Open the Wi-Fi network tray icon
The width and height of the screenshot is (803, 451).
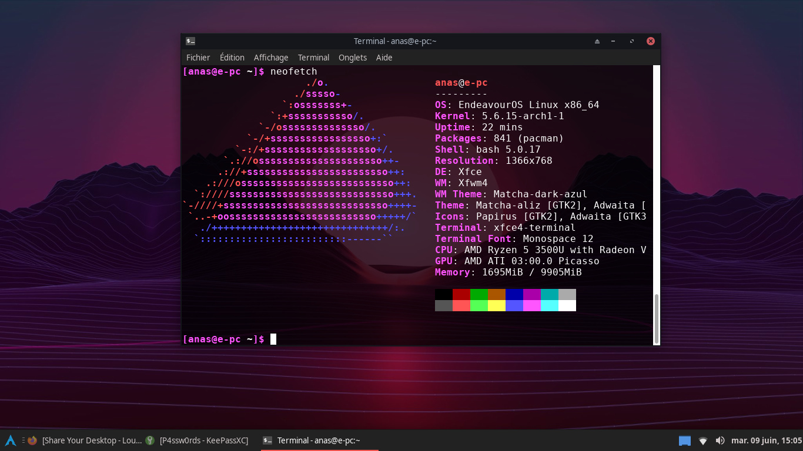(x=703, y=440)
